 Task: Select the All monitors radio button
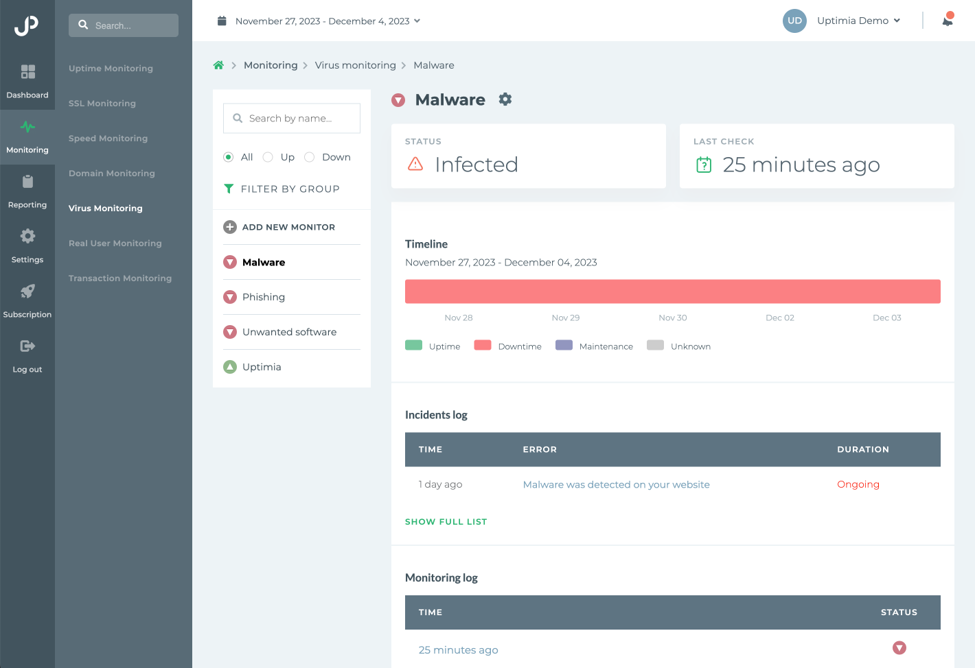tap(228, 157)
